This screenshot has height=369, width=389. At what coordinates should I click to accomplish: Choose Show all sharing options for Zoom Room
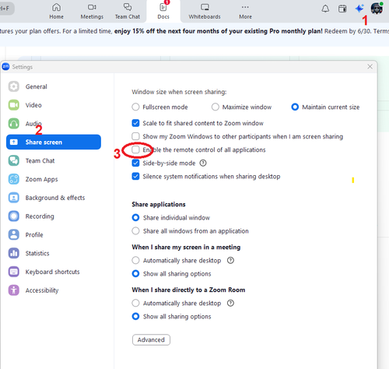(135, 316)
